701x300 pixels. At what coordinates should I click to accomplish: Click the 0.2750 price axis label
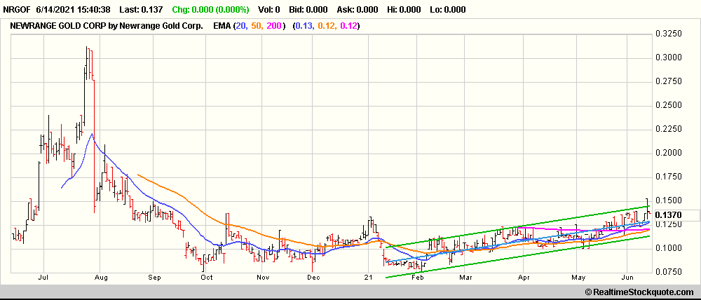point(668,81)
